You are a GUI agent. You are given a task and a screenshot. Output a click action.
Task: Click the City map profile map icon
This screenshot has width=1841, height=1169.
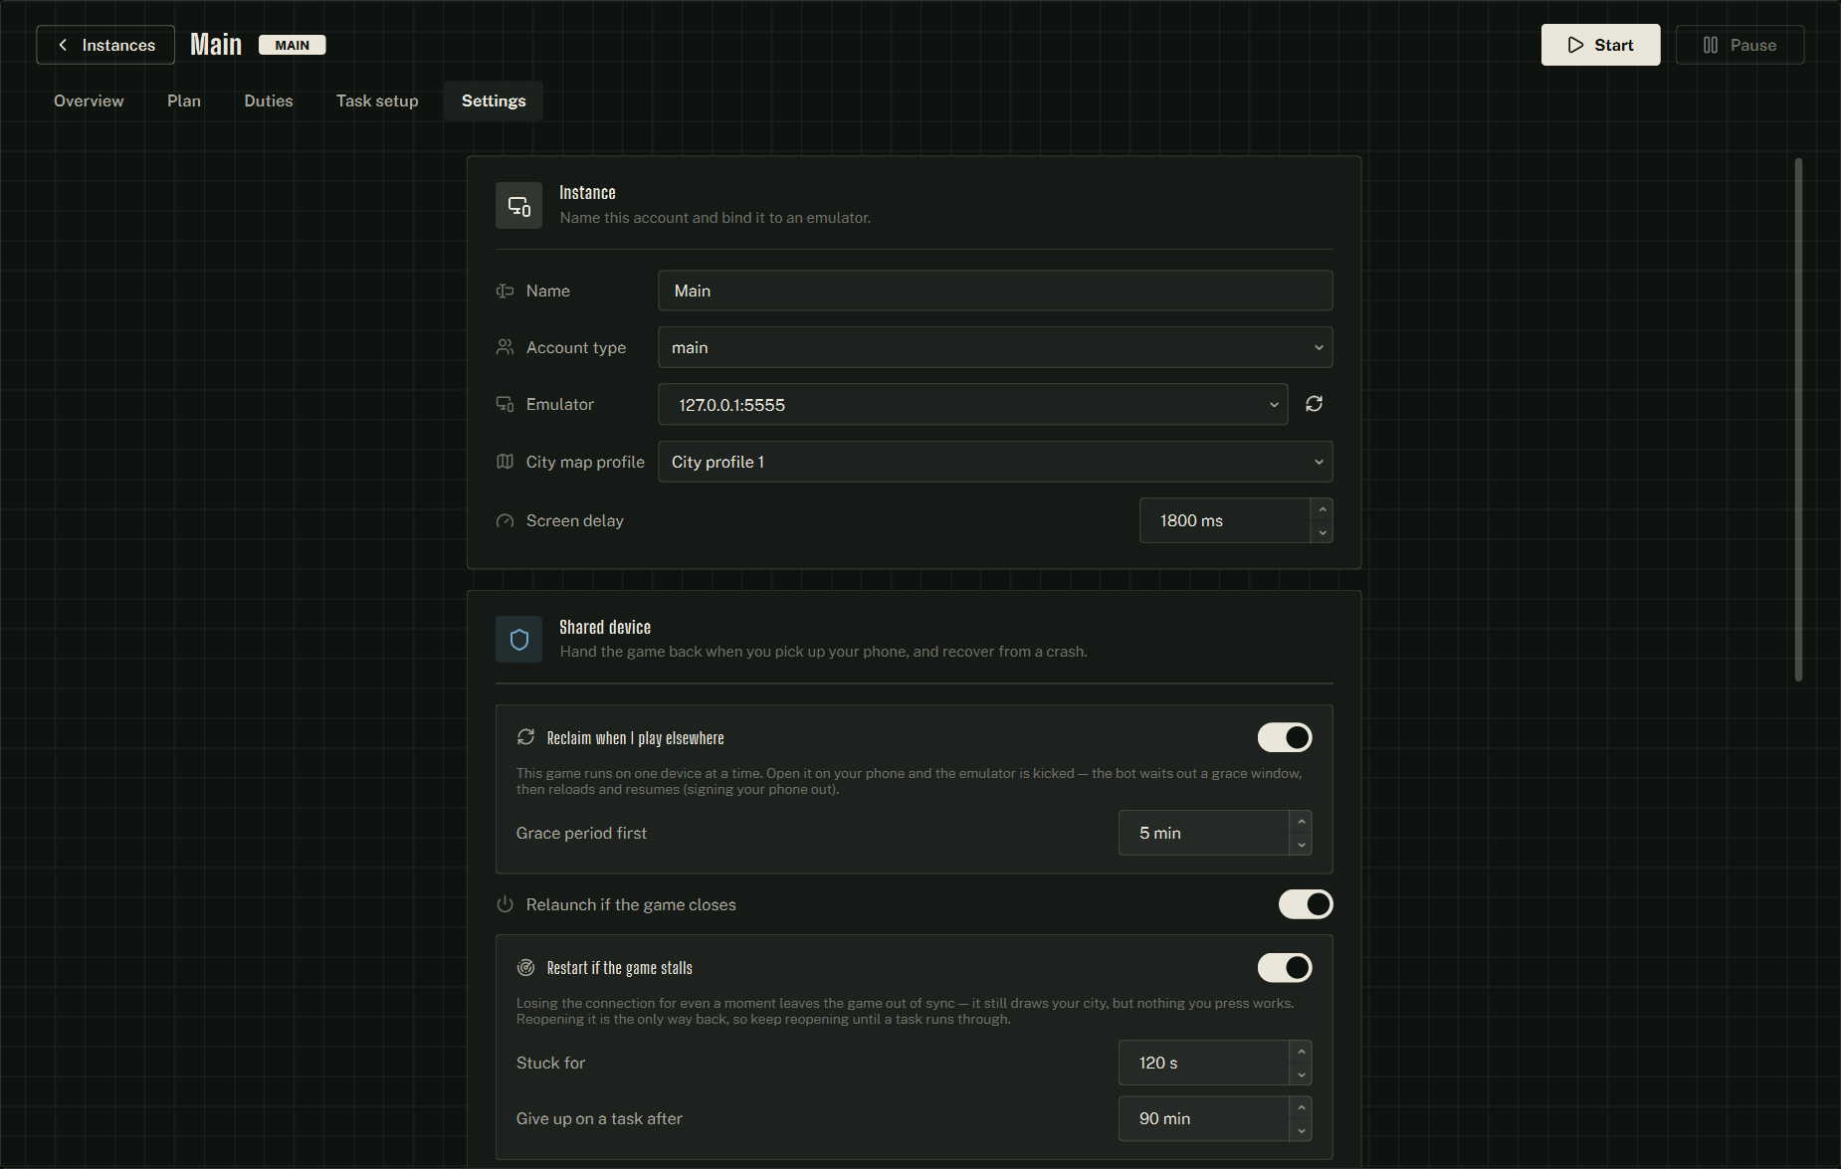click(x=505, y=462)
